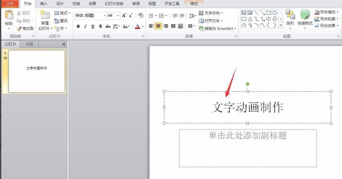Click the Copy (复制) button
Viewport: 342px width, 179px height.
tap(23, 21)
